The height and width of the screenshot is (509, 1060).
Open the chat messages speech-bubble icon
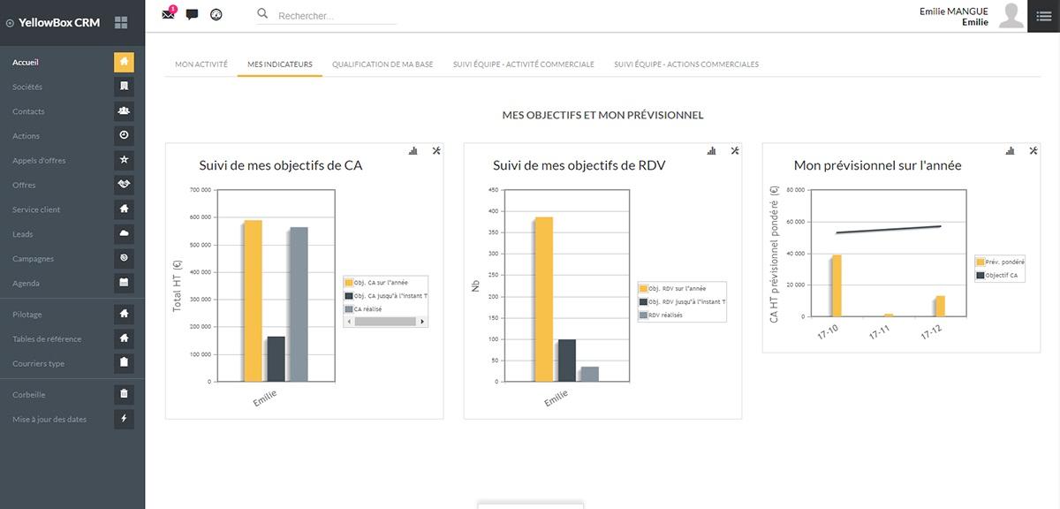193,14
